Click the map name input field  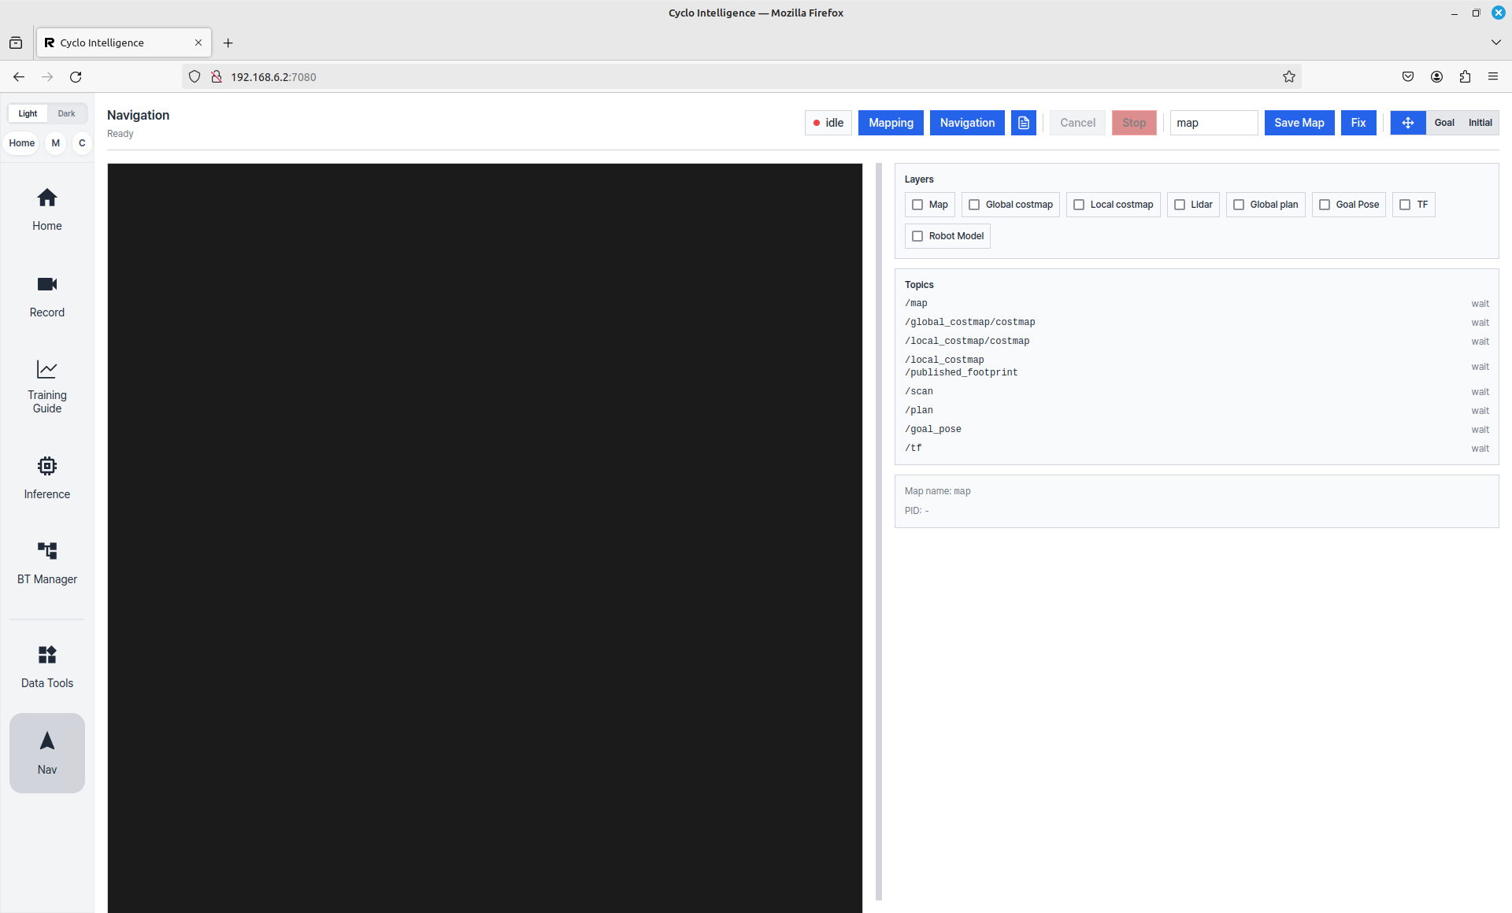coord(1214,123)
